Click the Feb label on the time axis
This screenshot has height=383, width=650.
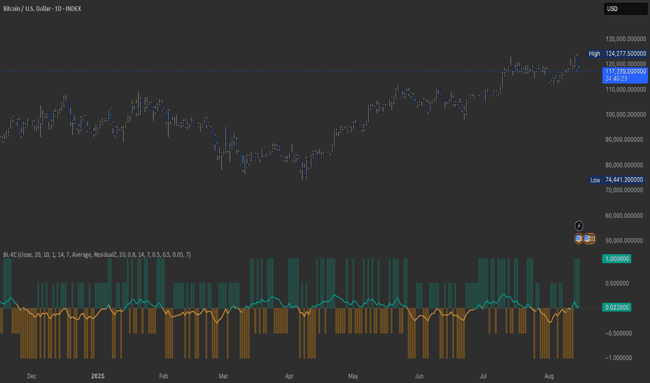(x=163, y=376)
